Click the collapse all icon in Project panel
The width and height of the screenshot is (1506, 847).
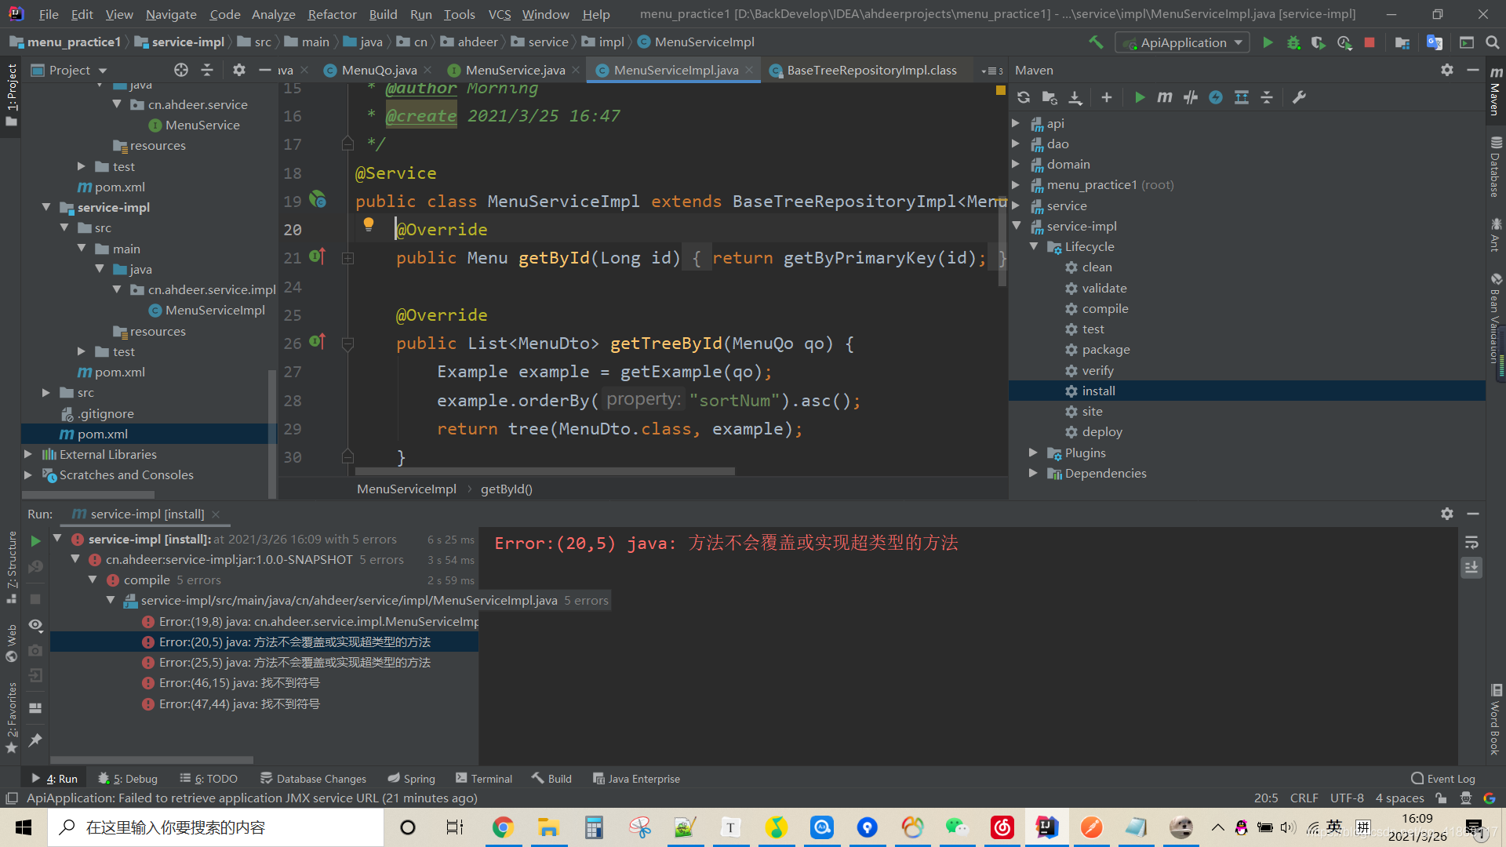tap(207, 71)
